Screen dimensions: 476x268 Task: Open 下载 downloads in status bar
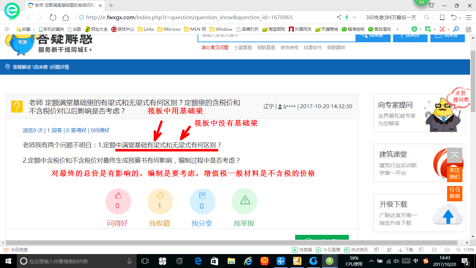(x=405, y=250)
